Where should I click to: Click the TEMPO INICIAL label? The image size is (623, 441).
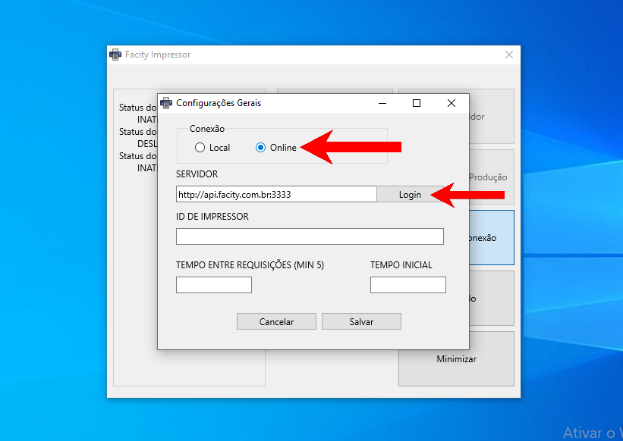401,265
